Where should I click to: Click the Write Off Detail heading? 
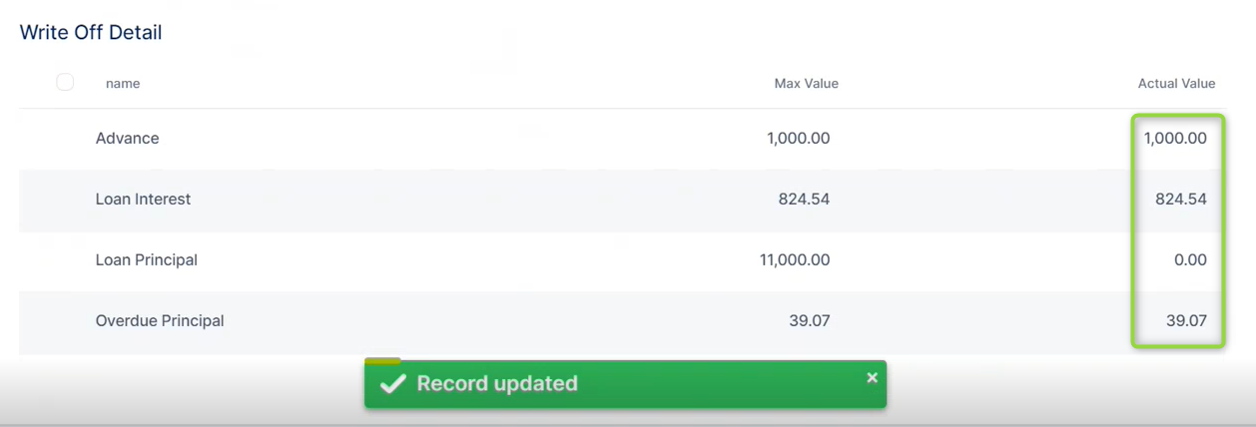(91, 33)
